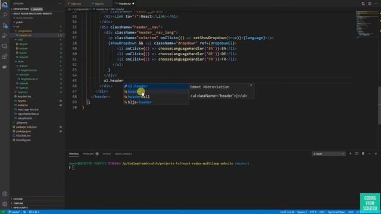Choose the hljs-header autocomplete suggestion
The height and width of the screenshot is (214, 381).
click(x=155, y=102)
